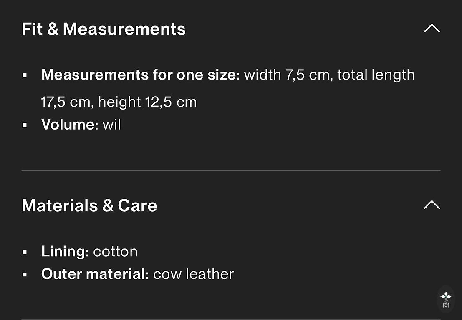Select the bold 'Outer material:' label

point(95,274)
